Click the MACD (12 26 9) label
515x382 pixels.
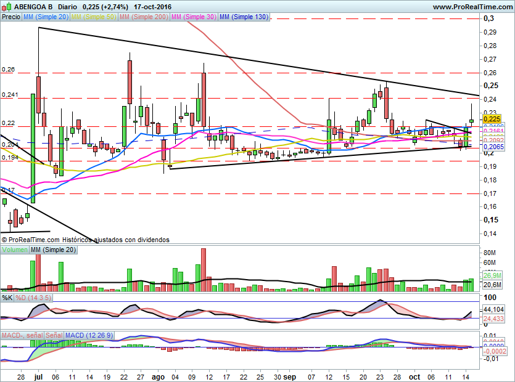(89, 335)
